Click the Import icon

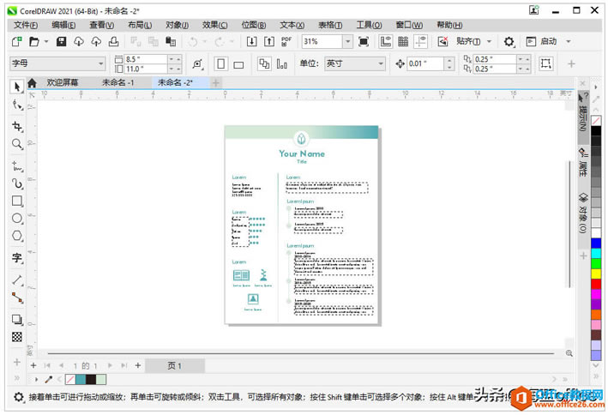(251, 41)
